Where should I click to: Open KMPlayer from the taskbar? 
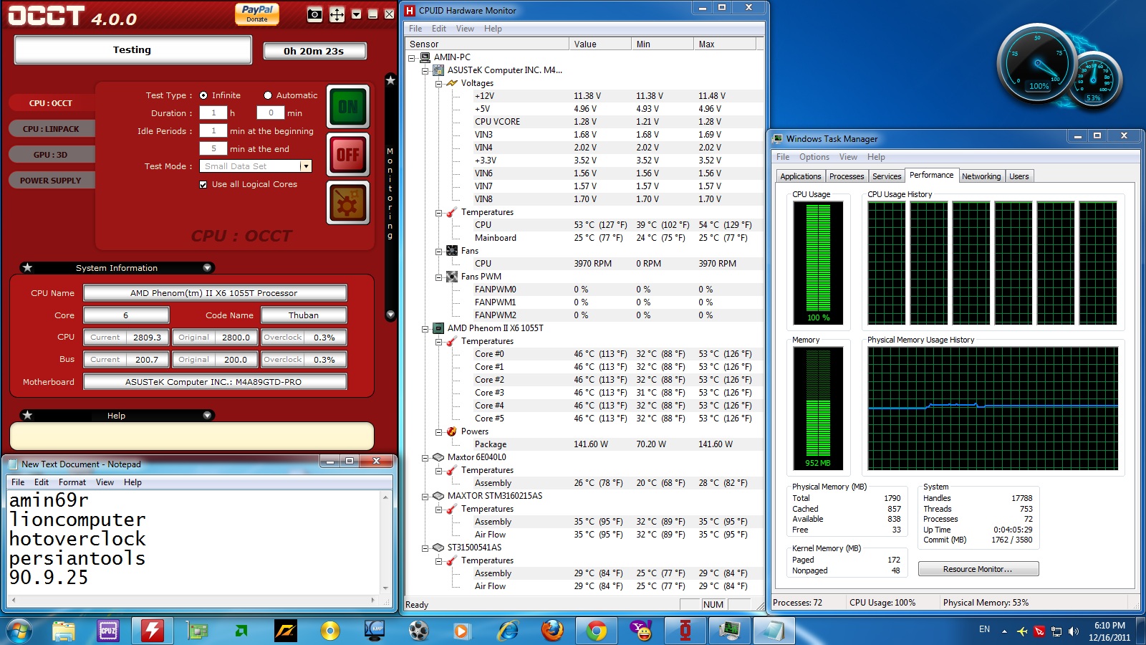pyautogui.click(x=375, y=631)
